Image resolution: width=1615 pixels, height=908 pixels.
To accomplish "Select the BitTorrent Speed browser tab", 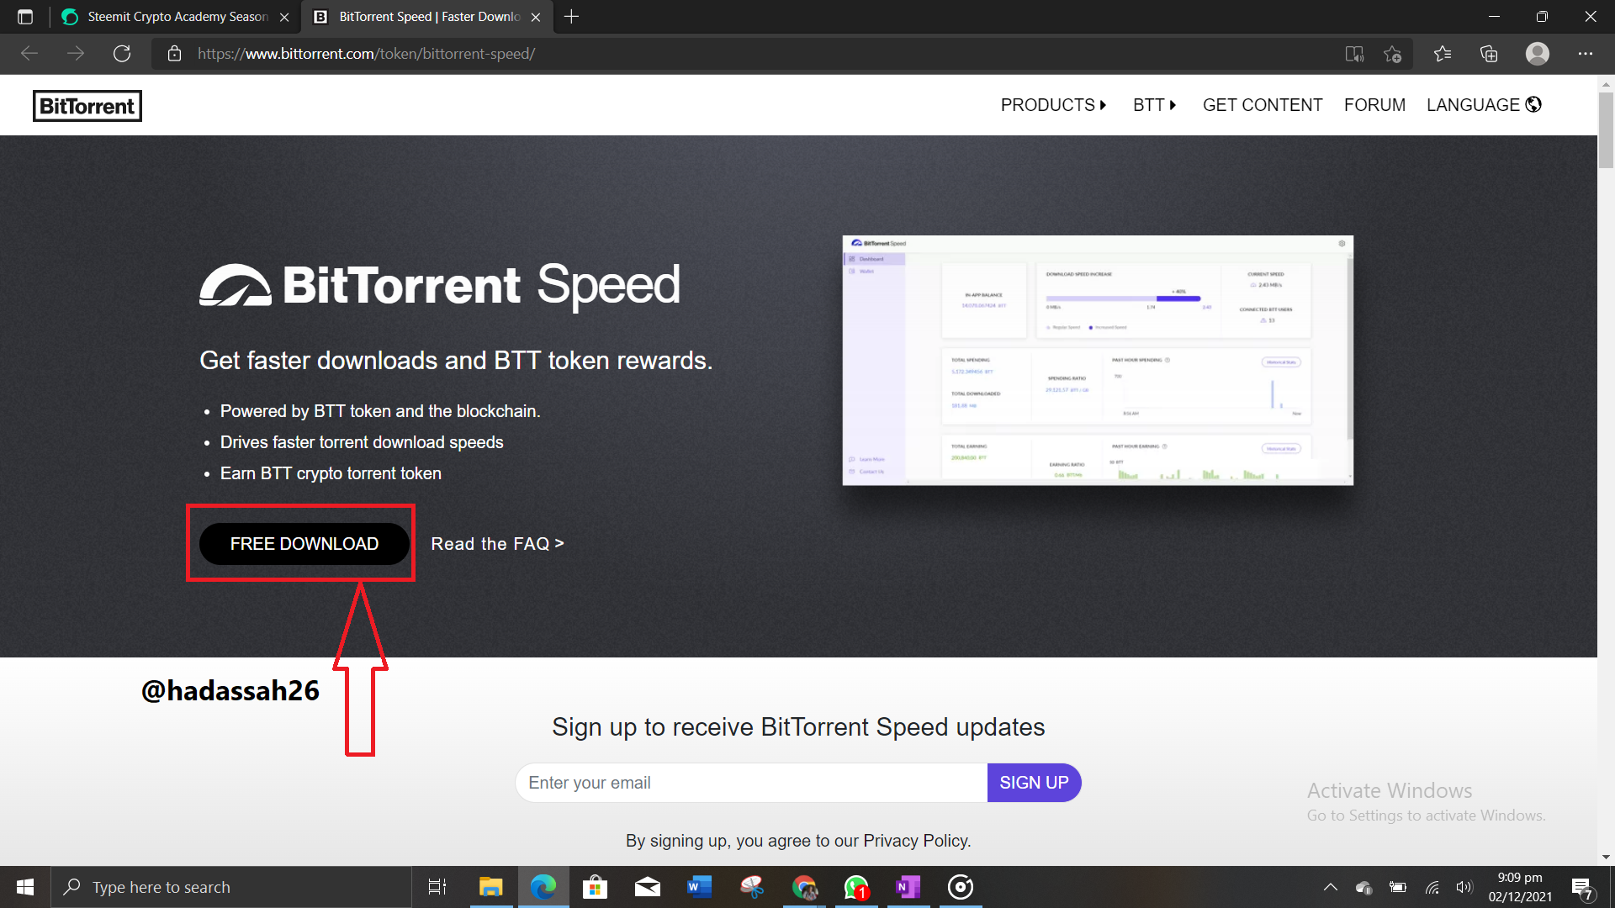I will click(429, 17).
